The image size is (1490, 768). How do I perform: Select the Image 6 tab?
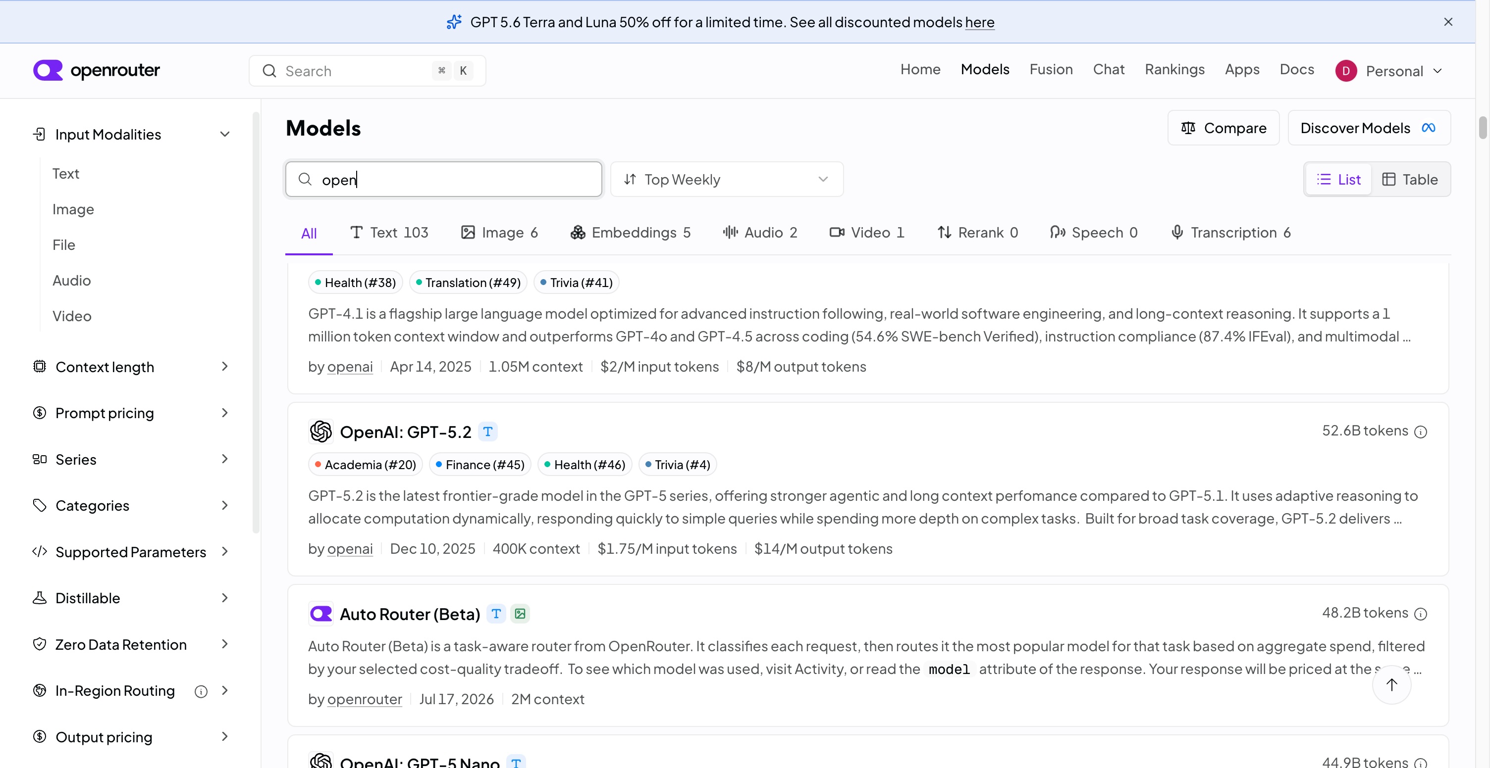499,232
